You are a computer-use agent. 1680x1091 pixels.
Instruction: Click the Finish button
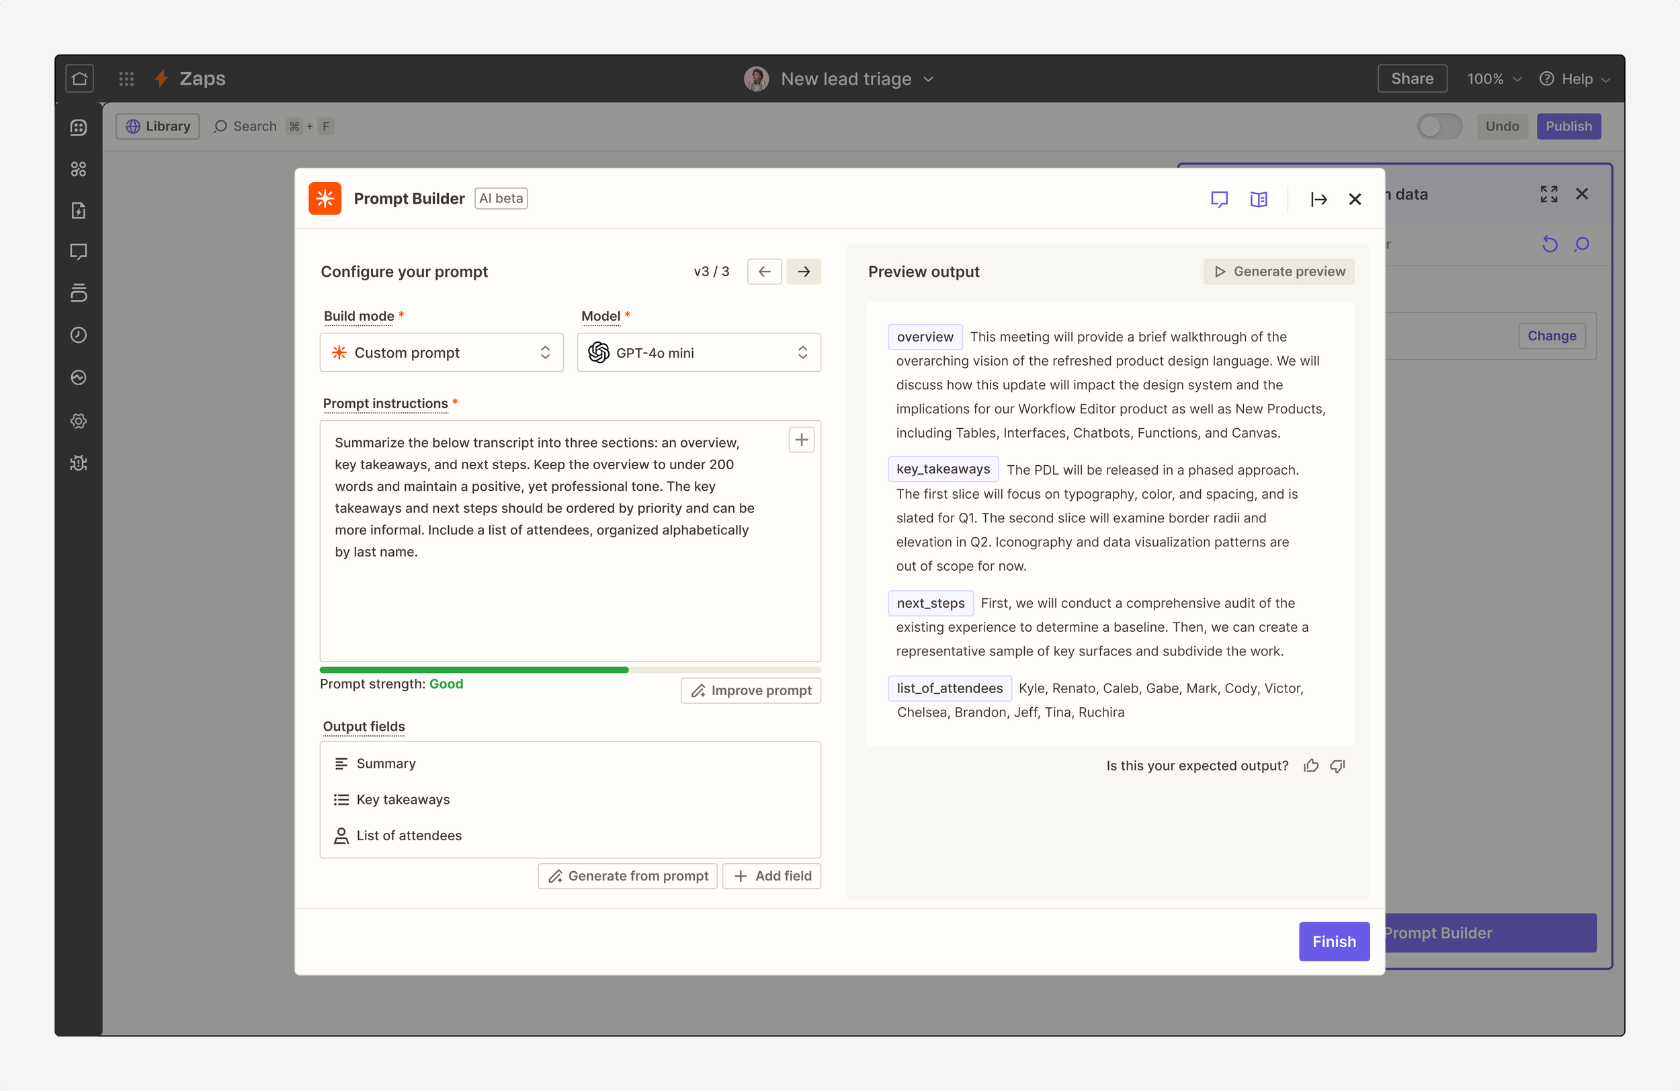pyautogui.click(x=1333, y=941)
